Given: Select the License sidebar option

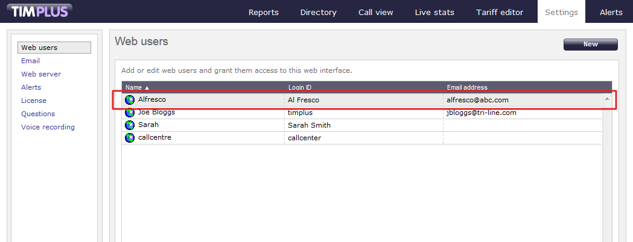Looking at the screenshot, I should 34,101.
